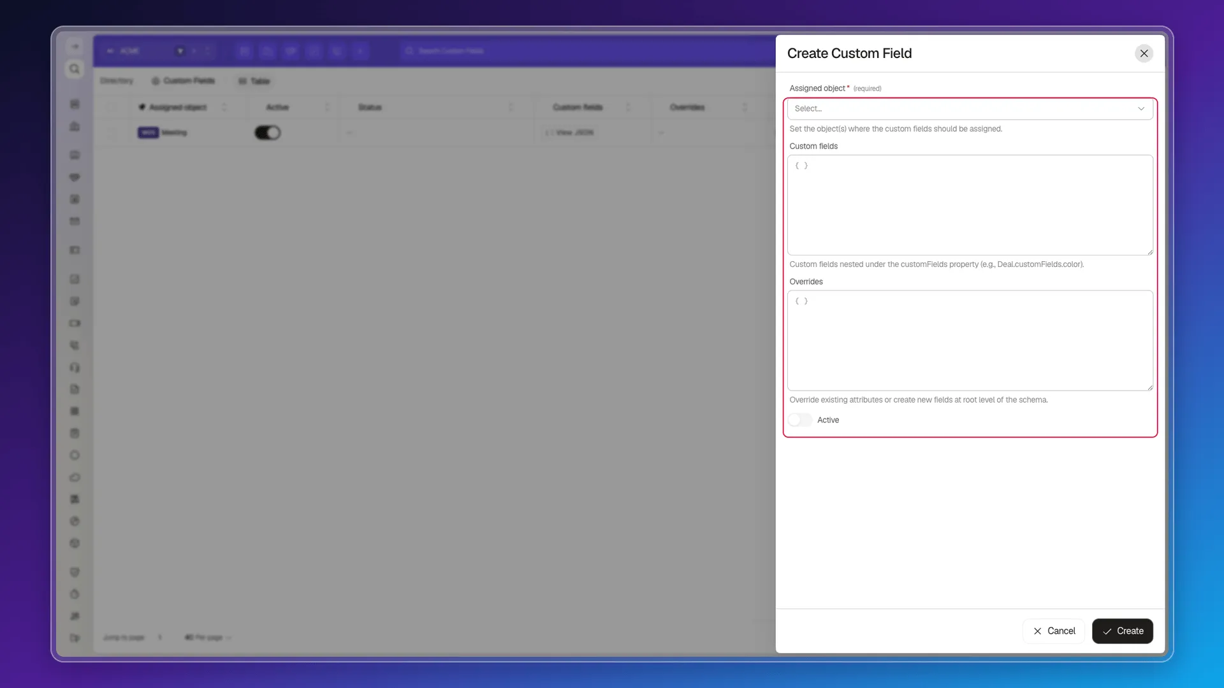The image size is (1224, 688).
Task: Toggle the Active switch in the dialog
Action: (x=799, y=420)
